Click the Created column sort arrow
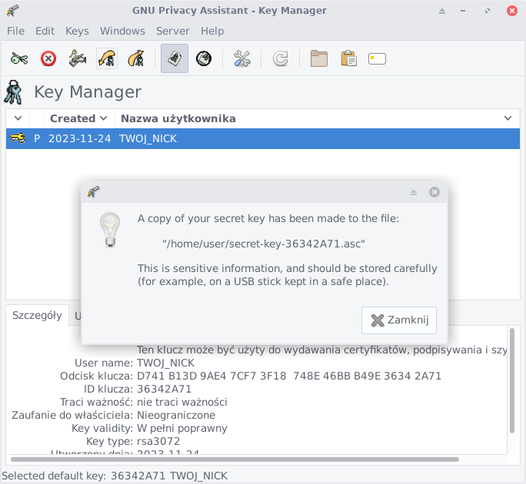The image size is (526, 484). (103, 118)
